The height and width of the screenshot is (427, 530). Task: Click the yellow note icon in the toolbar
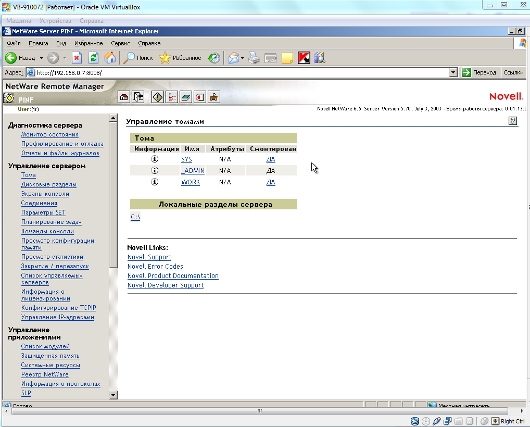point(287,58)
